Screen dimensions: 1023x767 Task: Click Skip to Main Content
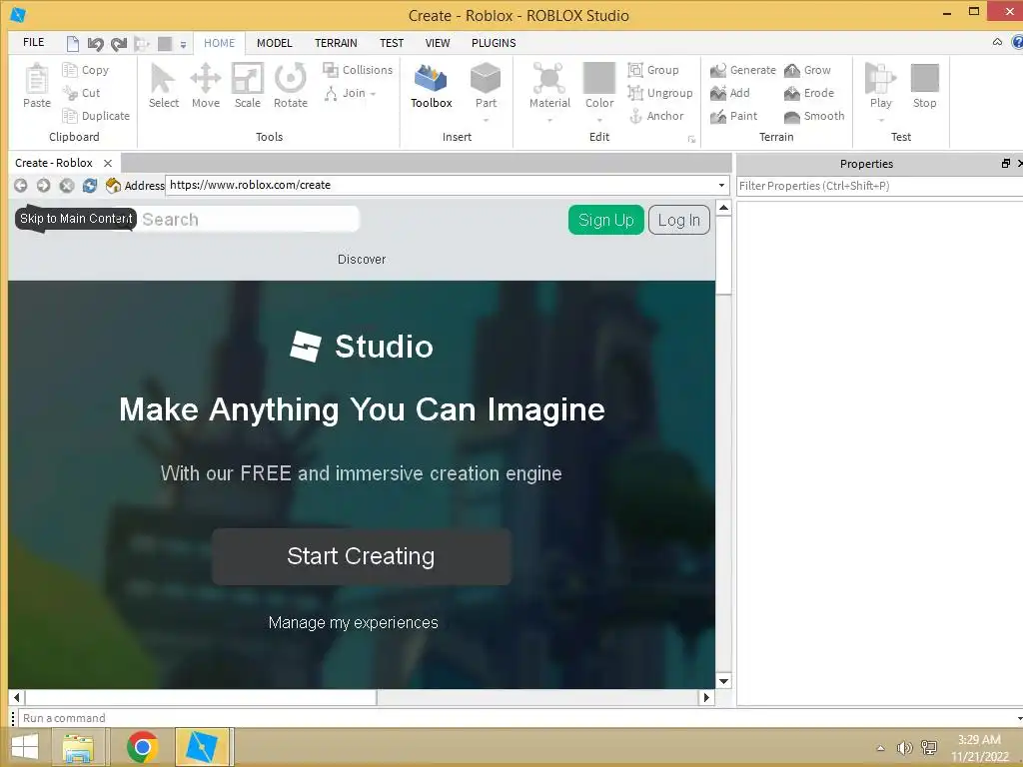tap(76, 219)
